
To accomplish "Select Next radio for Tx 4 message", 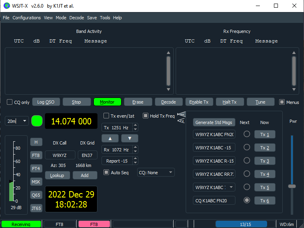I will tap(247, 174).
